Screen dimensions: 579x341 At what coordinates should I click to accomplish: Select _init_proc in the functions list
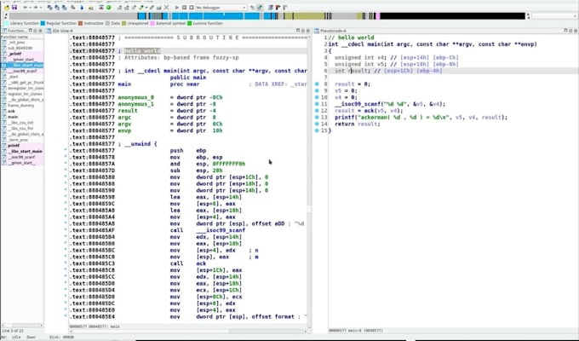[17, 43]
